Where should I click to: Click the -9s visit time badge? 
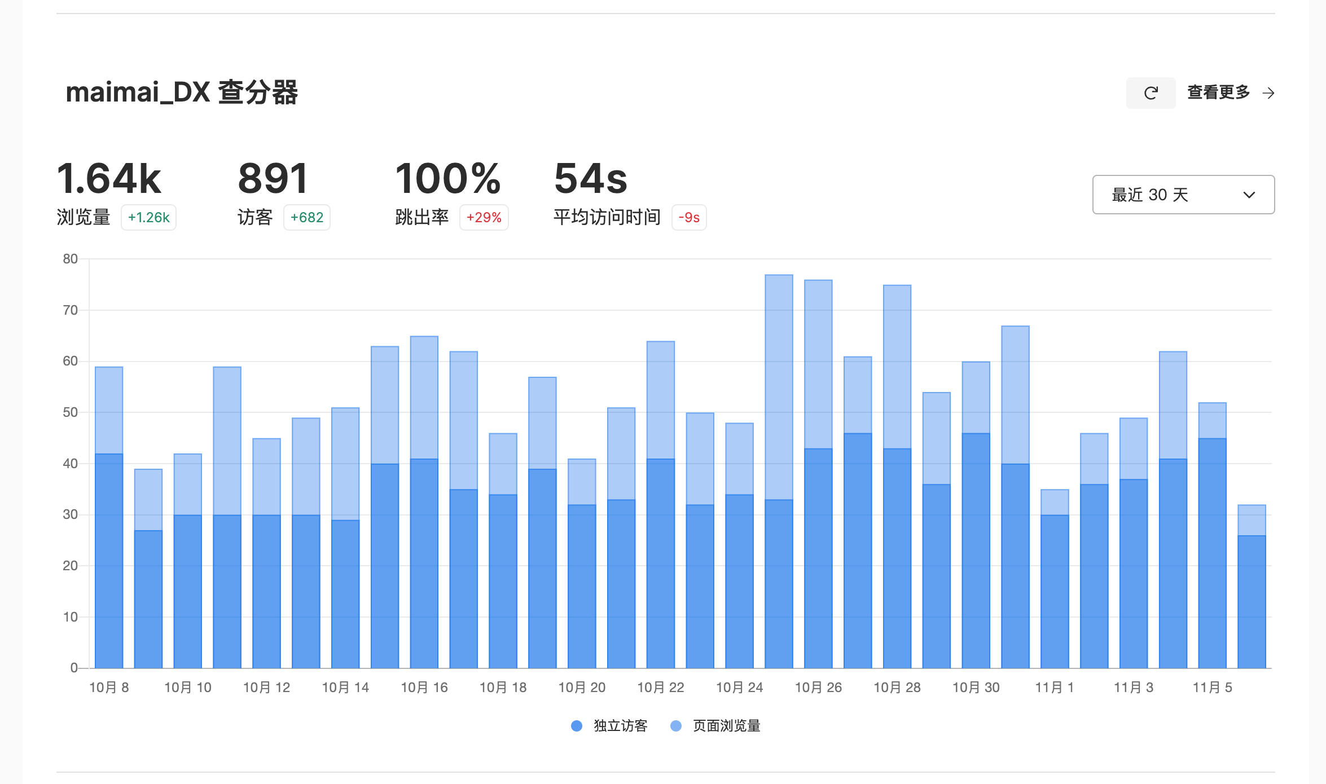point(689,218)
